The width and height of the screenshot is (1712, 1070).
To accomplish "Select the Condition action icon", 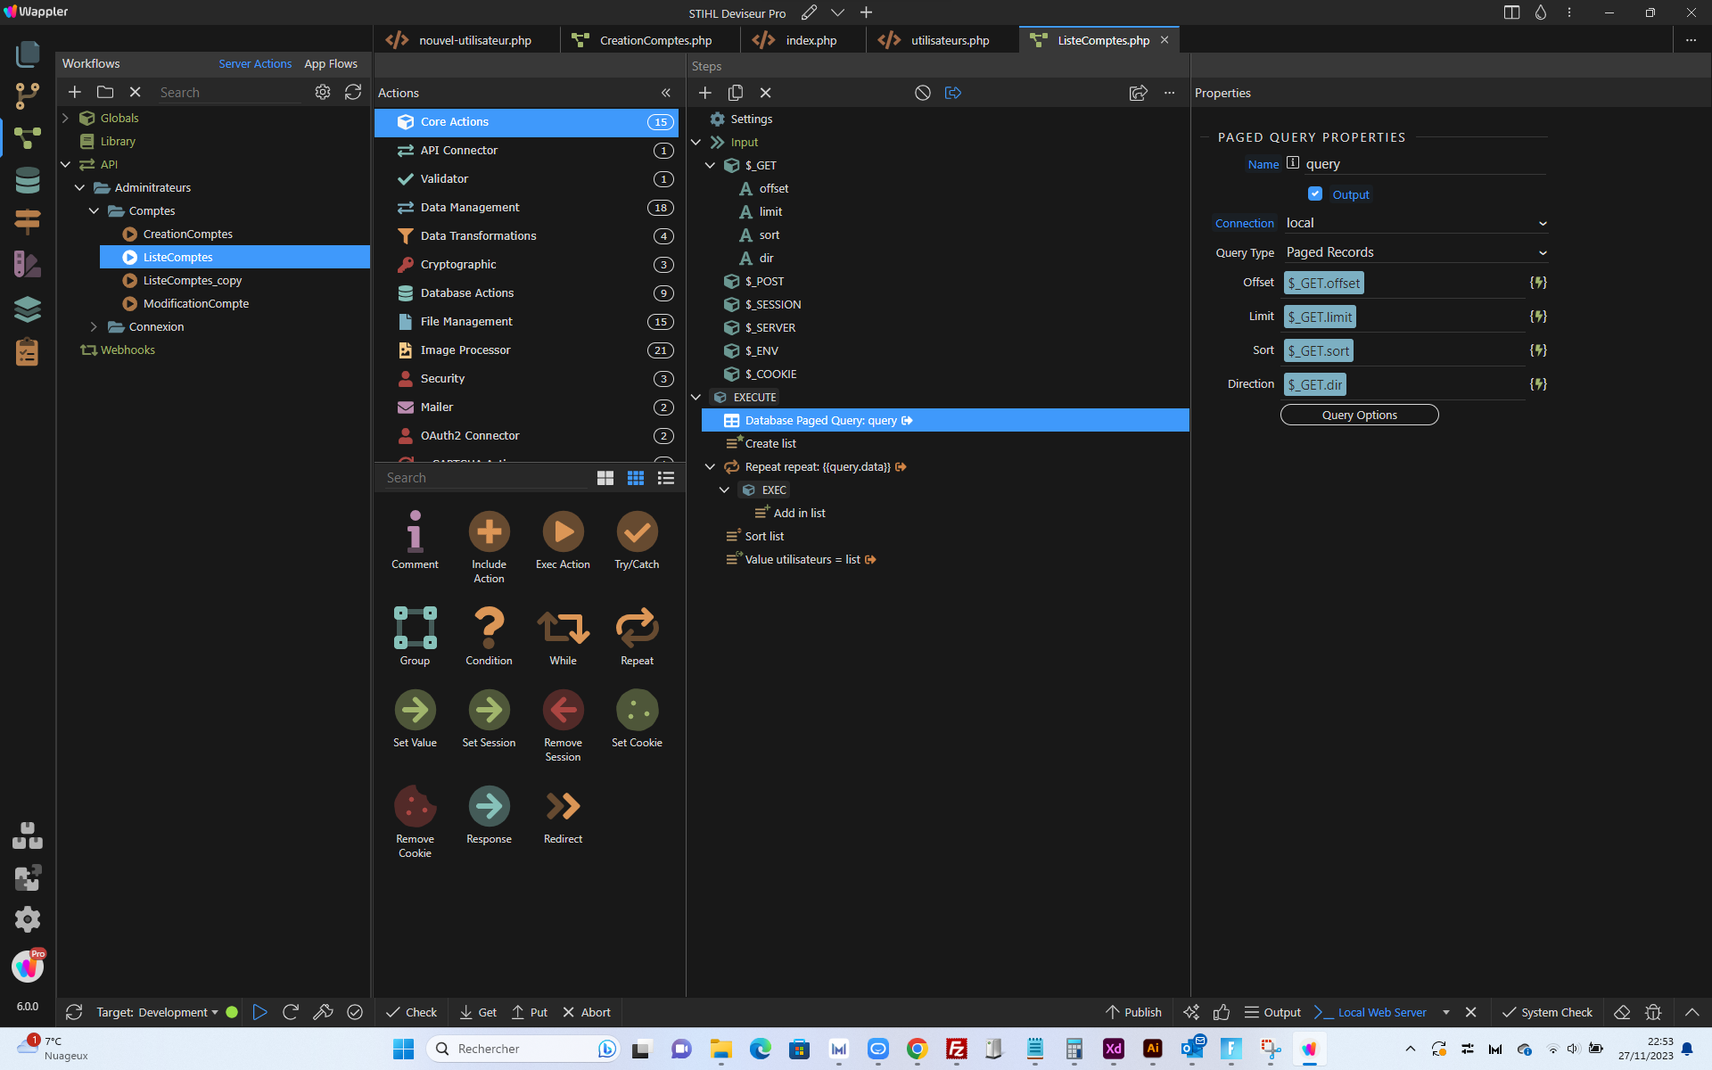I will [489, 628].
